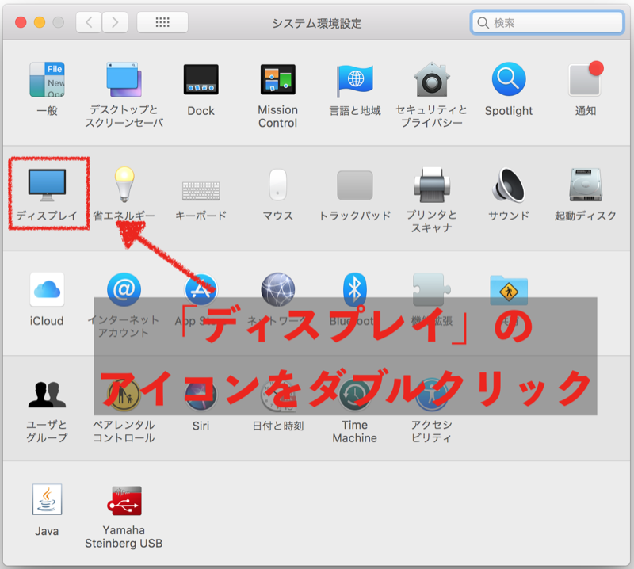This screenshot has height=569, width=634.
Task: Go forward with the right chevron button
Action: (x=115, y=22)
